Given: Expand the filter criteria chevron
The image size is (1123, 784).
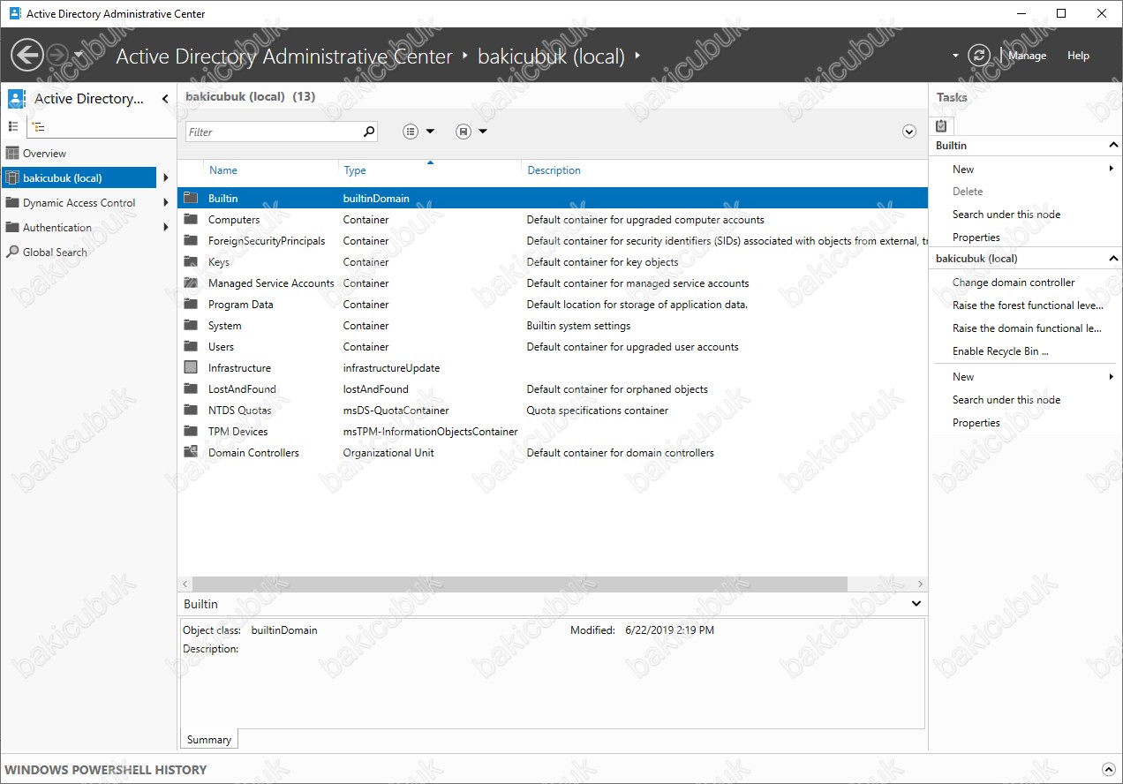Looking at the screenshot, I should 909,132.
